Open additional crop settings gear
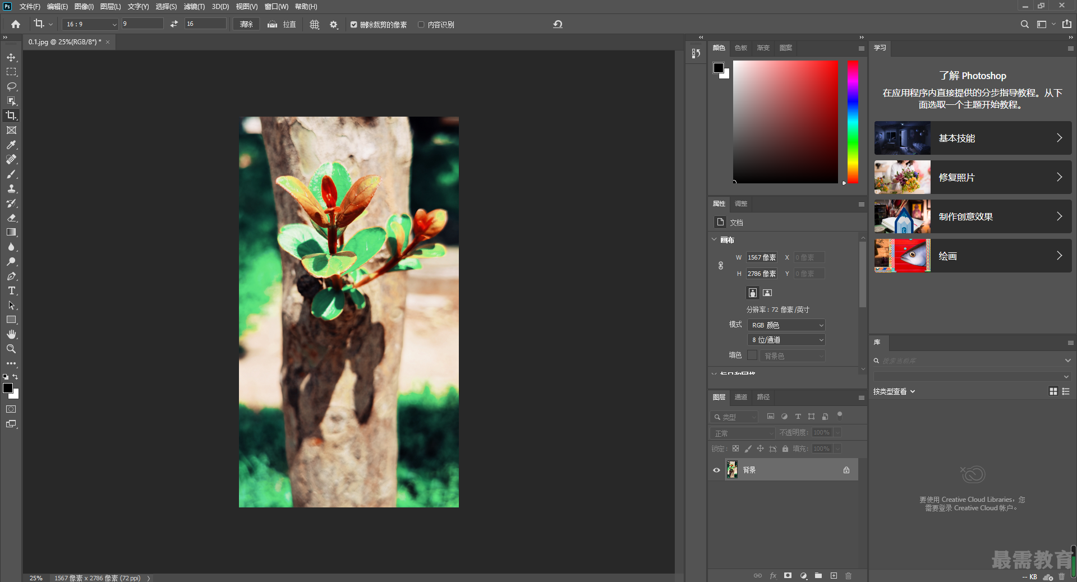The image size is (1077, 582). pyautogui.click(x=334, y=24)
